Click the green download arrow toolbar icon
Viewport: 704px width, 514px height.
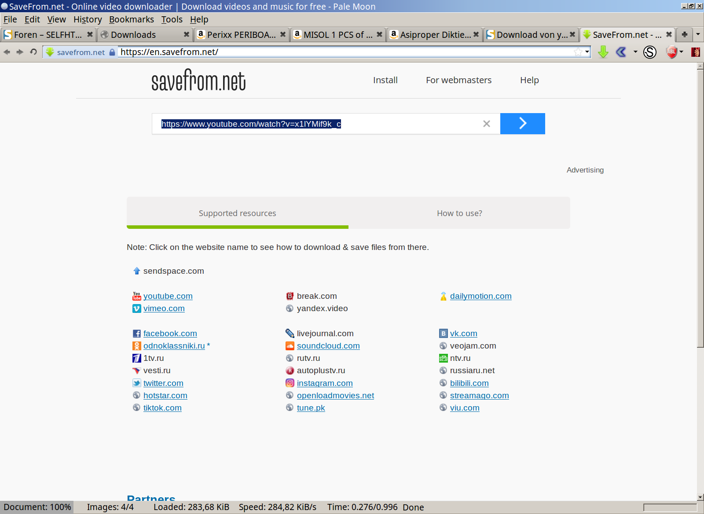coord(603,52)
